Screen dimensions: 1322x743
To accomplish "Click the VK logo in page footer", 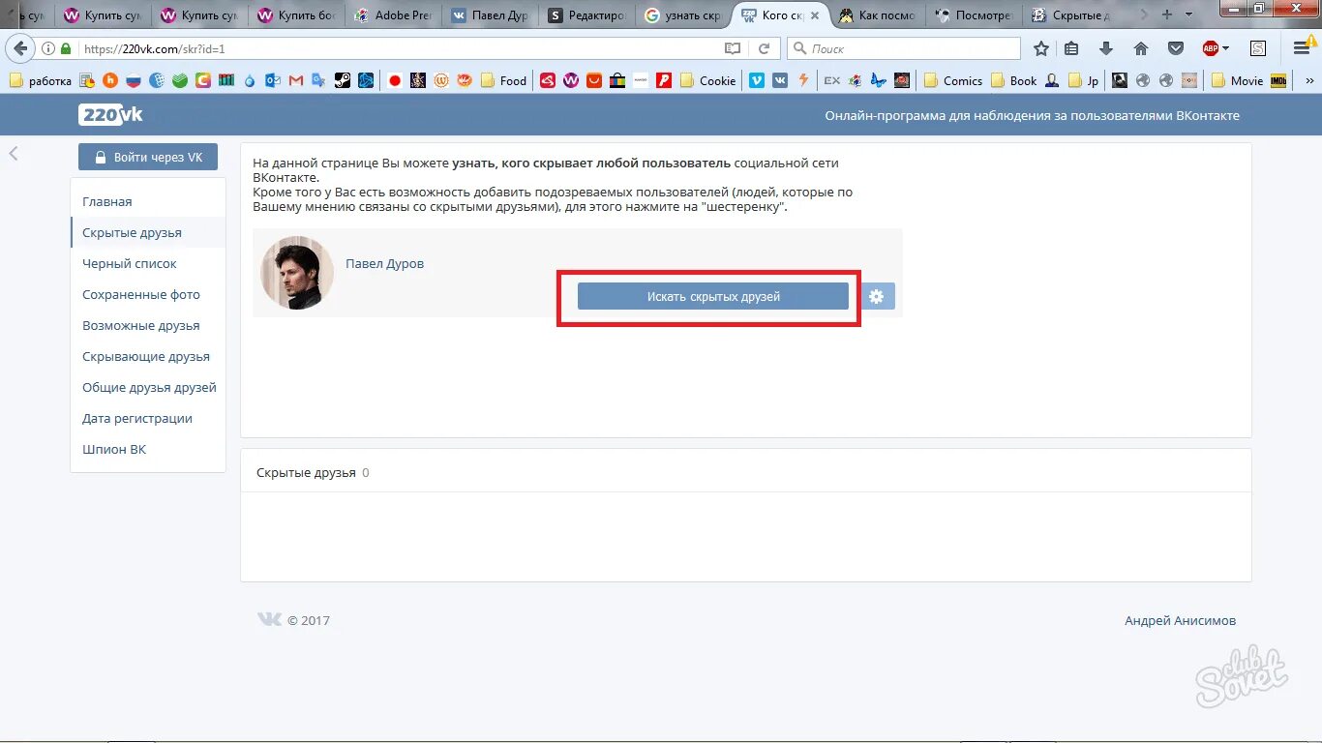I will [x=269, y=619].
